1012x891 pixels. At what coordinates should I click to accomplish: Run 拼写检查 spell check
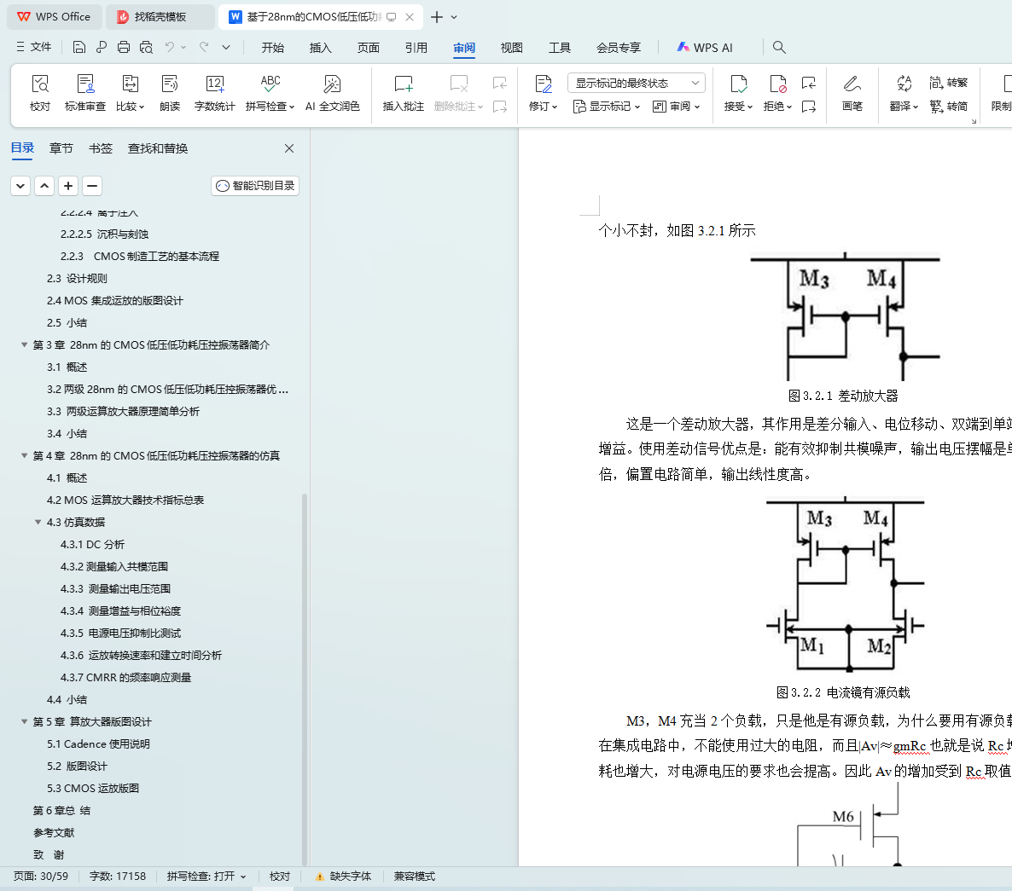point(270,93)
